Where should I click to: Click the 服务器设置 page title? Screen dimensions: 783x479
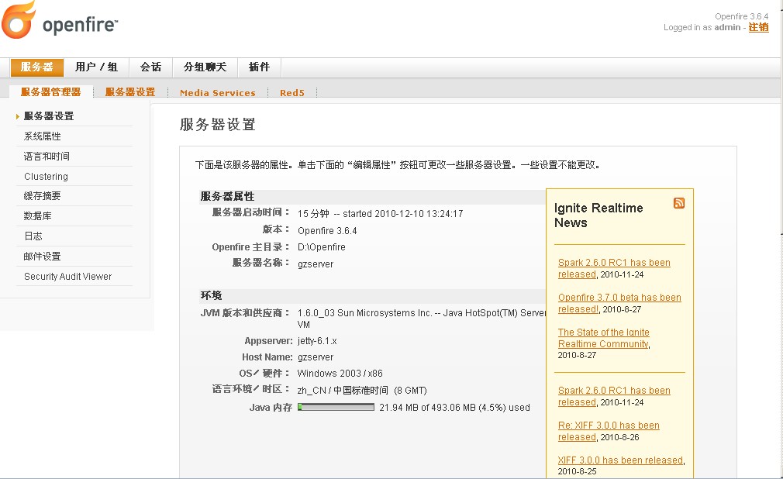(x=218, y=124)
